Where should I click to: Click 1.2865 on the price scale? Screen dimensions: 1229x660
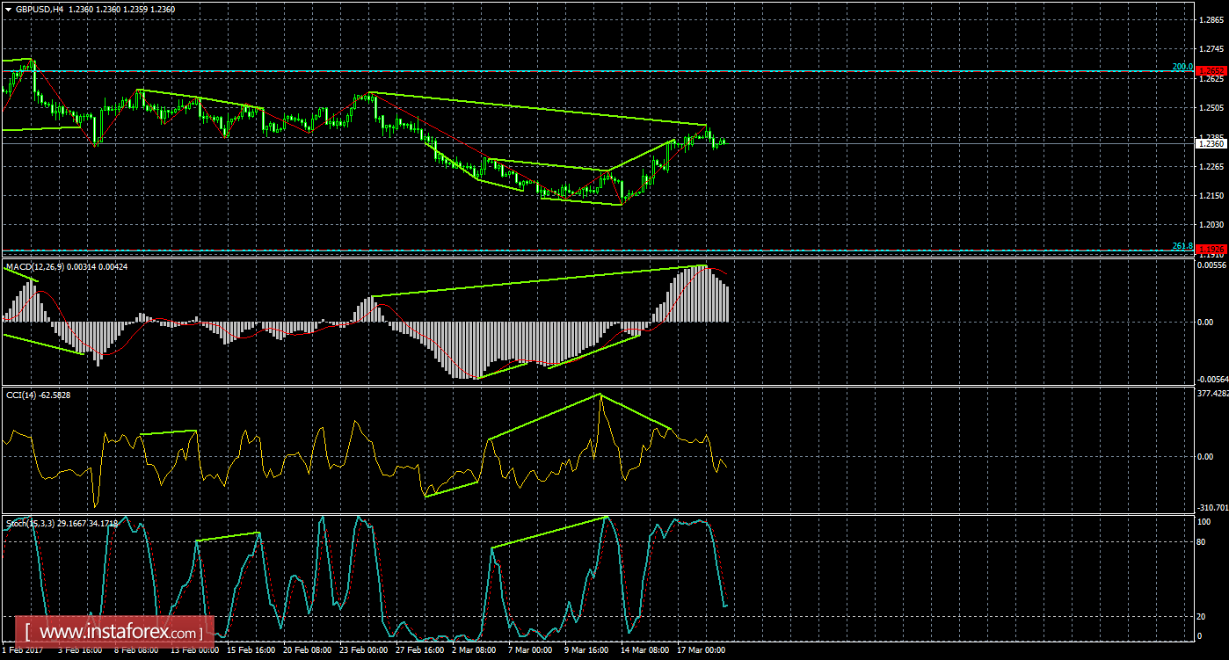1211,19
